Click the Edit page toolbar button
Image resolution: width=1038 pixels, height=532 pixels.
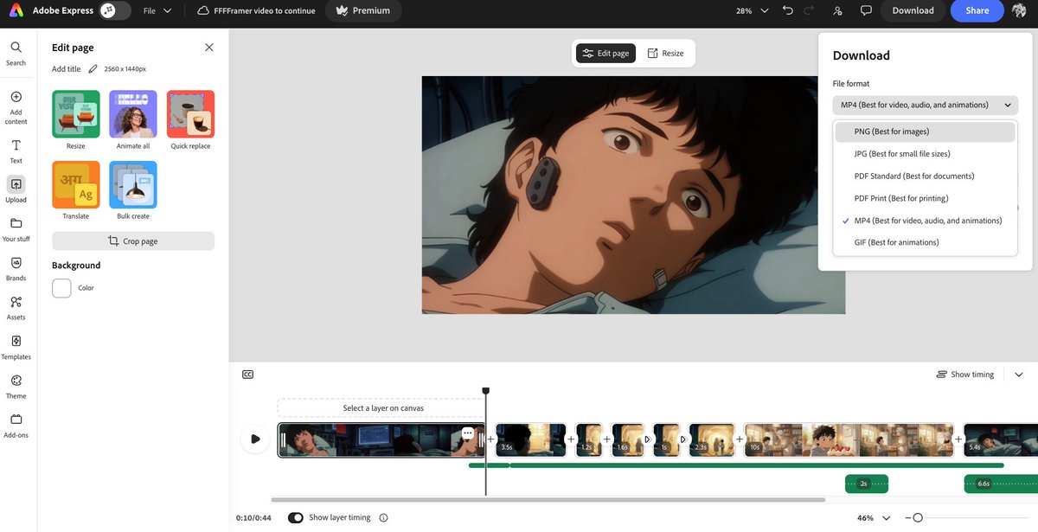(605, 53)
